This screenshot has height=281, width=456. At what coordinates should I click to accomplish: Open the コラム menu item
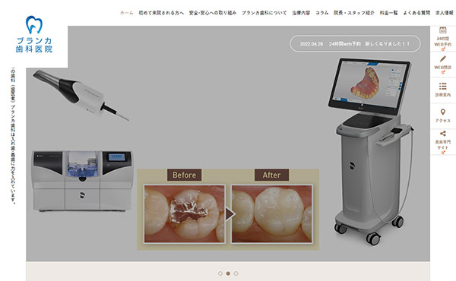point(322,13)
